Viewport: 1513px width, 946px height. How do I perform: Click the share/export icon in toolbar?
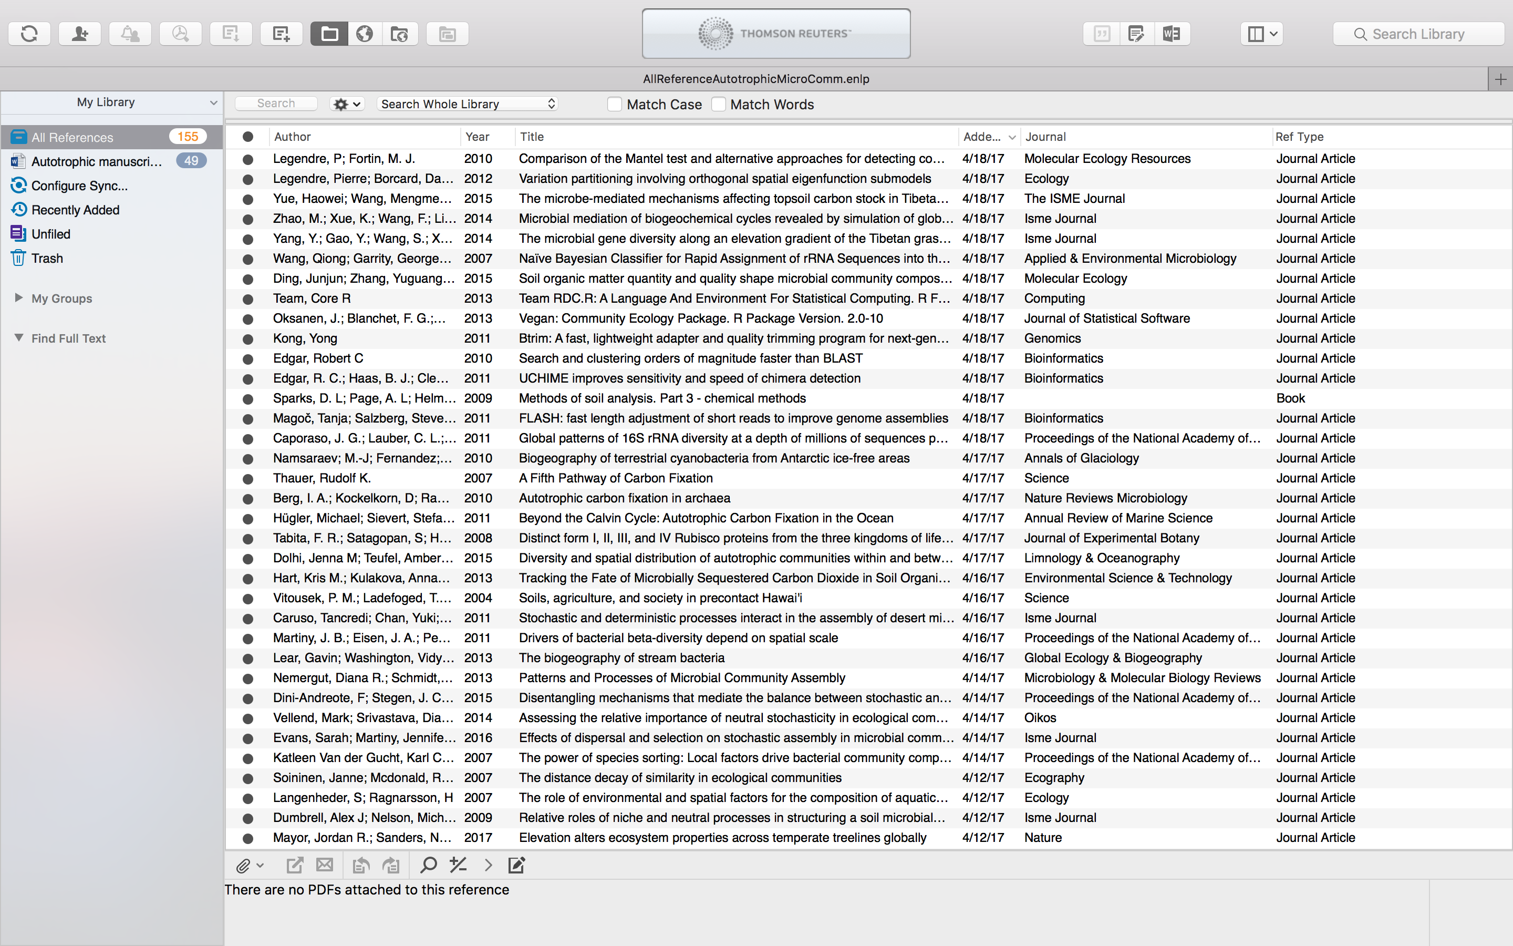[295, 864]
